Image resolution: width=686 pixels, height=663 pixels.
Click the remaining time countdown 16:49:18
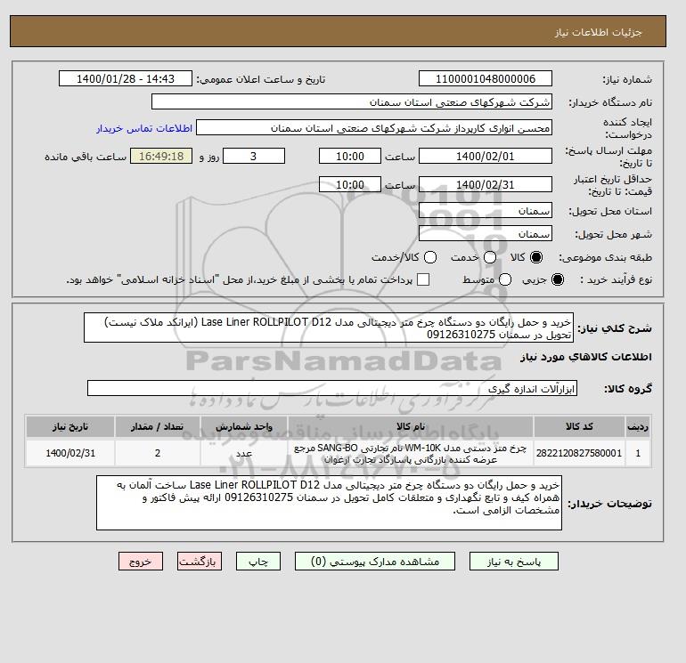(x=161, y=156)
